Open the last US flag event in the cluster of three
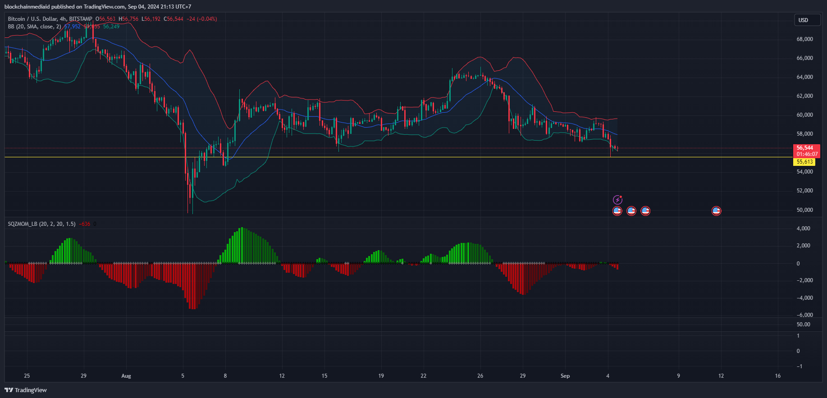The image size is (827, 398). pyautogui.click(x=645, y=210)
